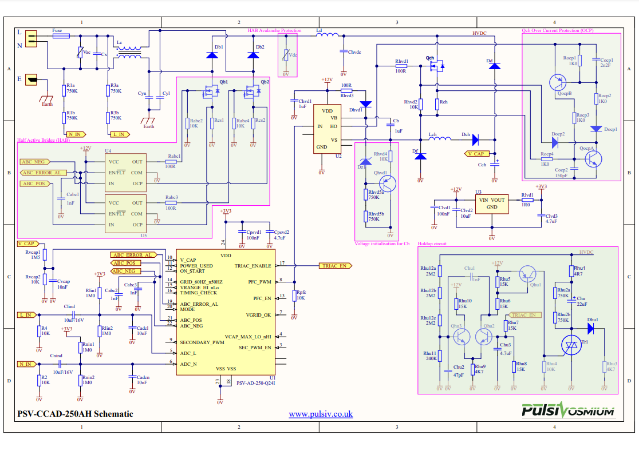Select the Vdc varistor symbol
Viewport: 639px width, 451px height.
pyautogui.click(x=286, y=55)
